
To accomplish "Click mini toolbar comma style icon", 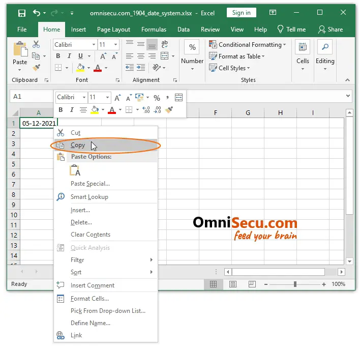I will click(x=168, y=98).
